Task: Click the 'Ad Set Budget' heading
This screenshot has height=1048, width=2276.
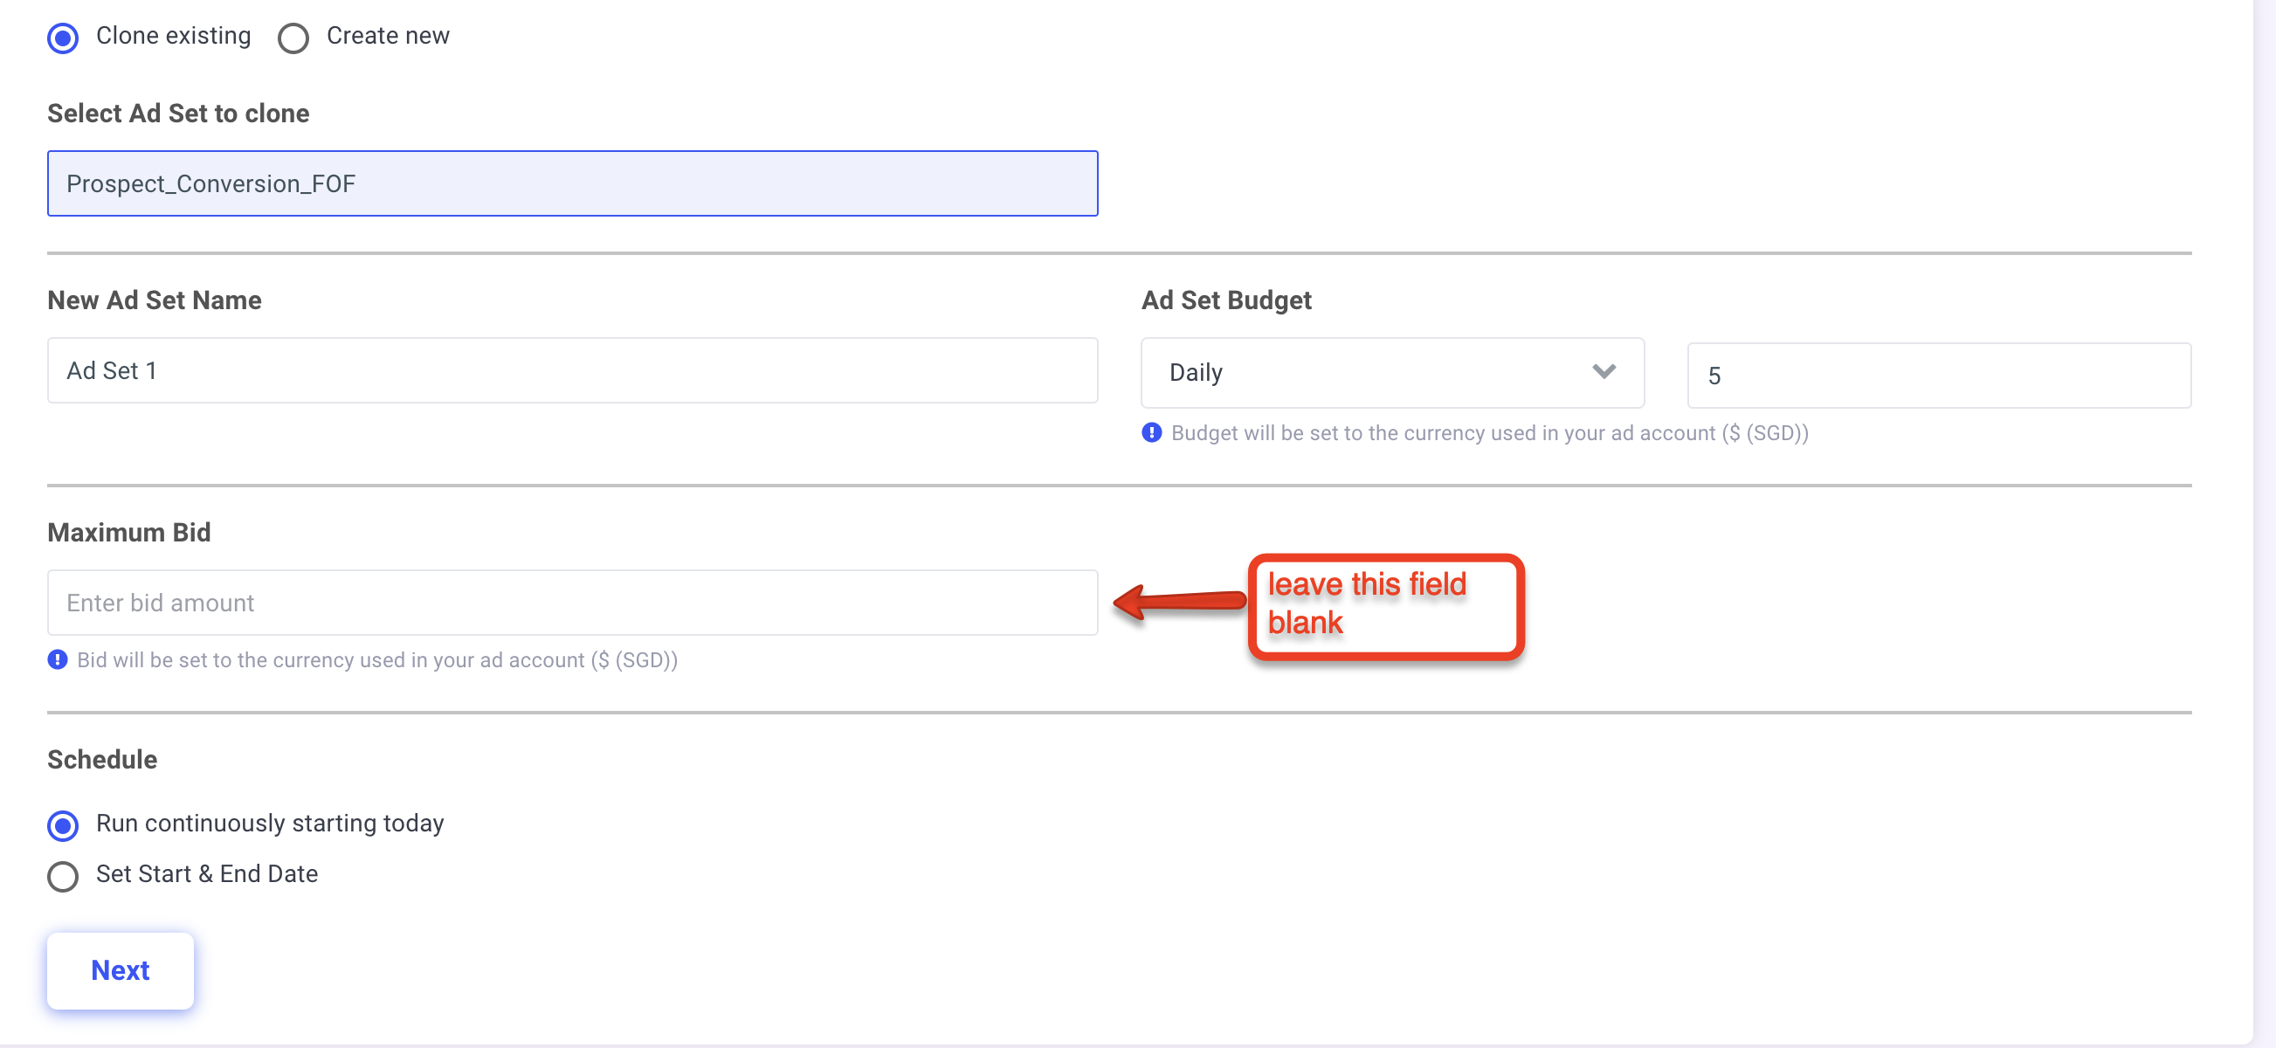Action: click(x=1226, y=300)
